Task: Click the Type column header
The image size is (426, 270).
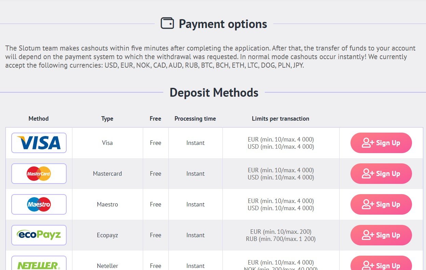Action: tap(107, 119)
